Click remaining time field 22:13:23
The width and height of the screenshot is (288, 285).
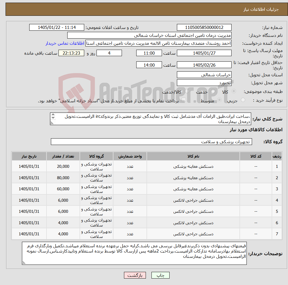[71, 53]
